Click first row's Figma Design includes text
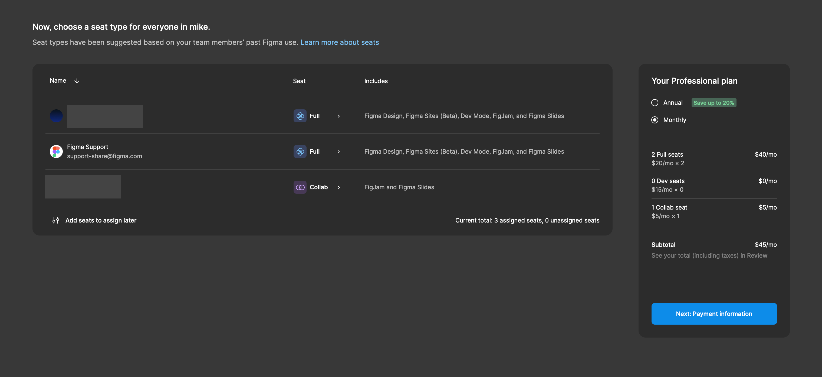This screenshot has height=377, width=822. coord(464,116)
